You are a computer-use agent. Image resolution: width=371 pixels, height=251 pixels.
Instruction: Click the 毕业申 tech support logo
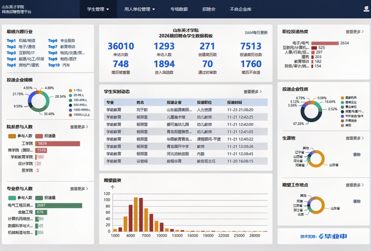(x=333, y=236)
